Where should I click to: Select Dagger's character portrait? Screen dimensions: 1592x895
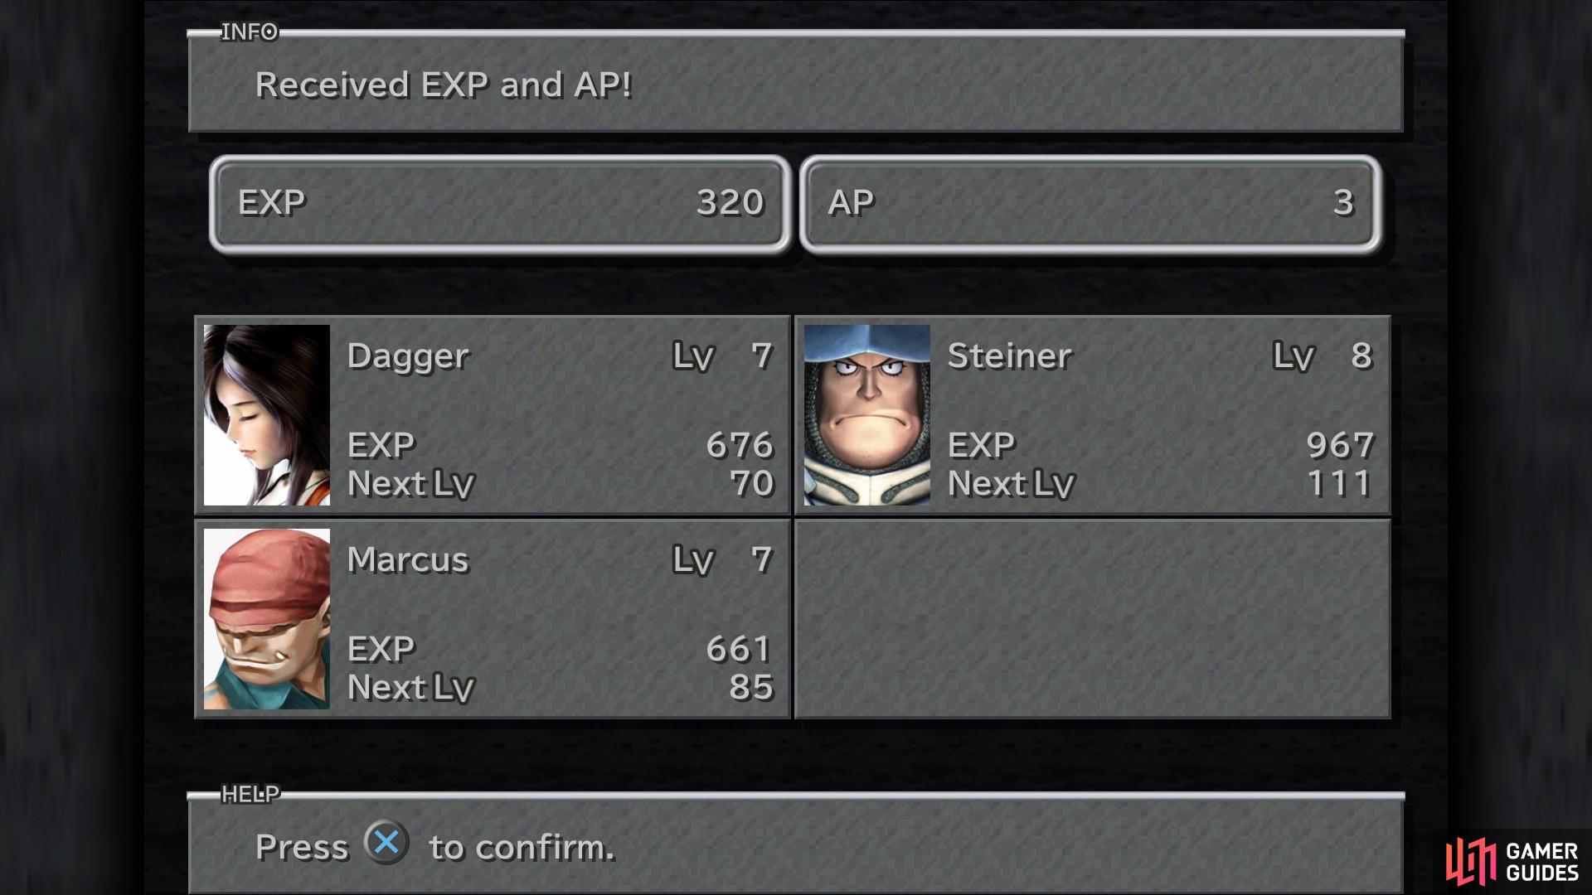pyautogui.click(x=267, y=415)
